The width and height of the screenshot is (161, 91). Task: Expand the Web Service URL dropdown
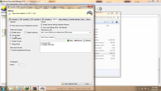tap(90, 32)
